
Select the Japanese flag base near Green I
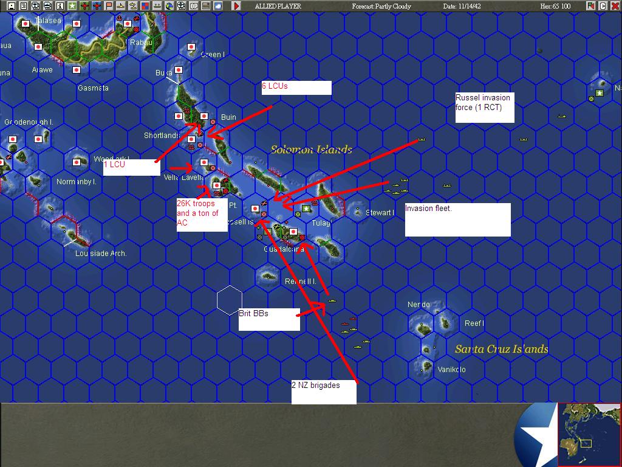point(191,47)
